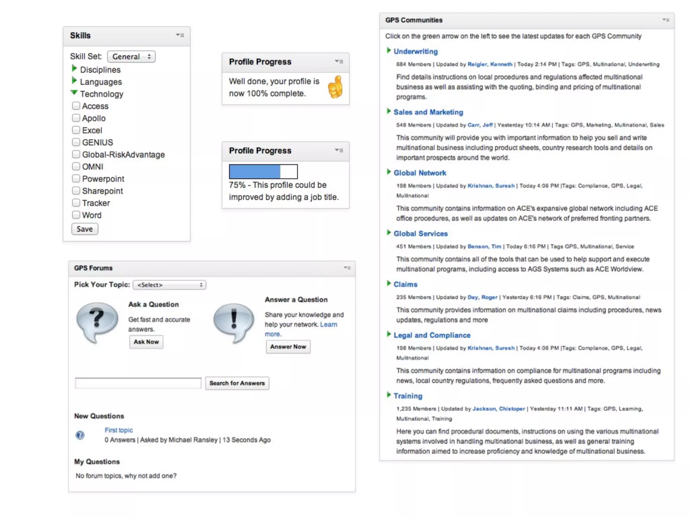Viewport: 690px width, 517px height.
Task: Click the First topic question icon
Action: (x=80, y=435)
